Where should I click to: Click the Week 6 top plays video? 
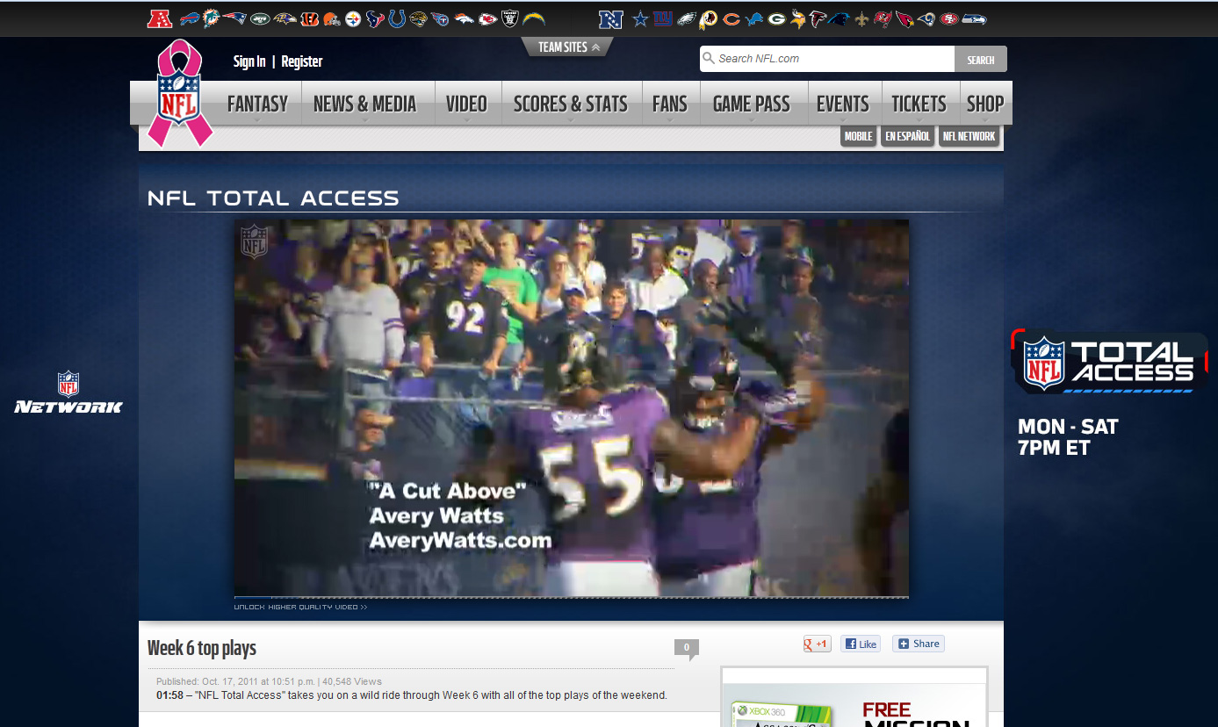tap(572, 408)
